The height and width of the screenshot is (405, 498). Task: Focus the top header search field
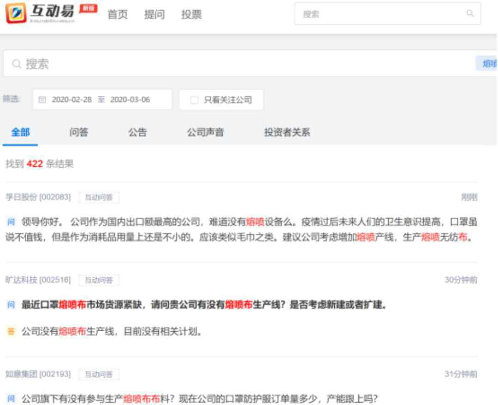coord(387,14)
